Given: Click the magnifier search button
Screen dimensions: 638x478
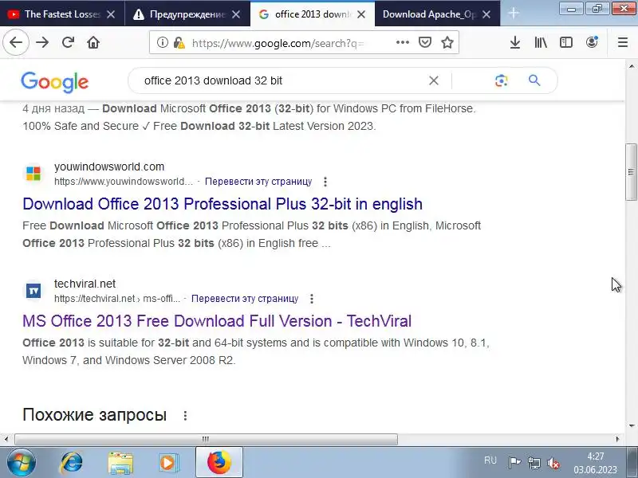Looking at the screenshot, I should pos(534,80).
